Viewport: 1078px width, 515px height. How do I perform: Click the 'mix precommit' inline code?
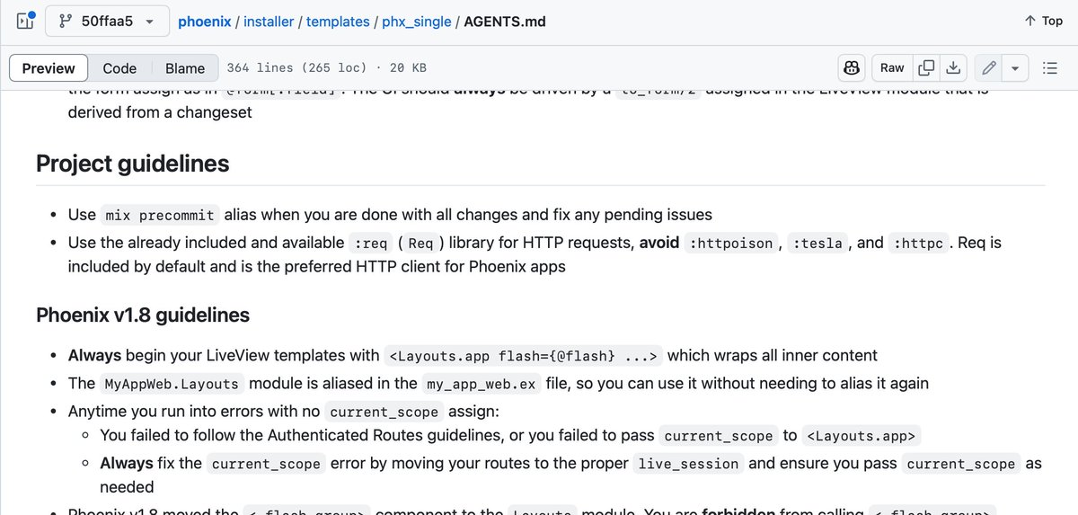160,215
